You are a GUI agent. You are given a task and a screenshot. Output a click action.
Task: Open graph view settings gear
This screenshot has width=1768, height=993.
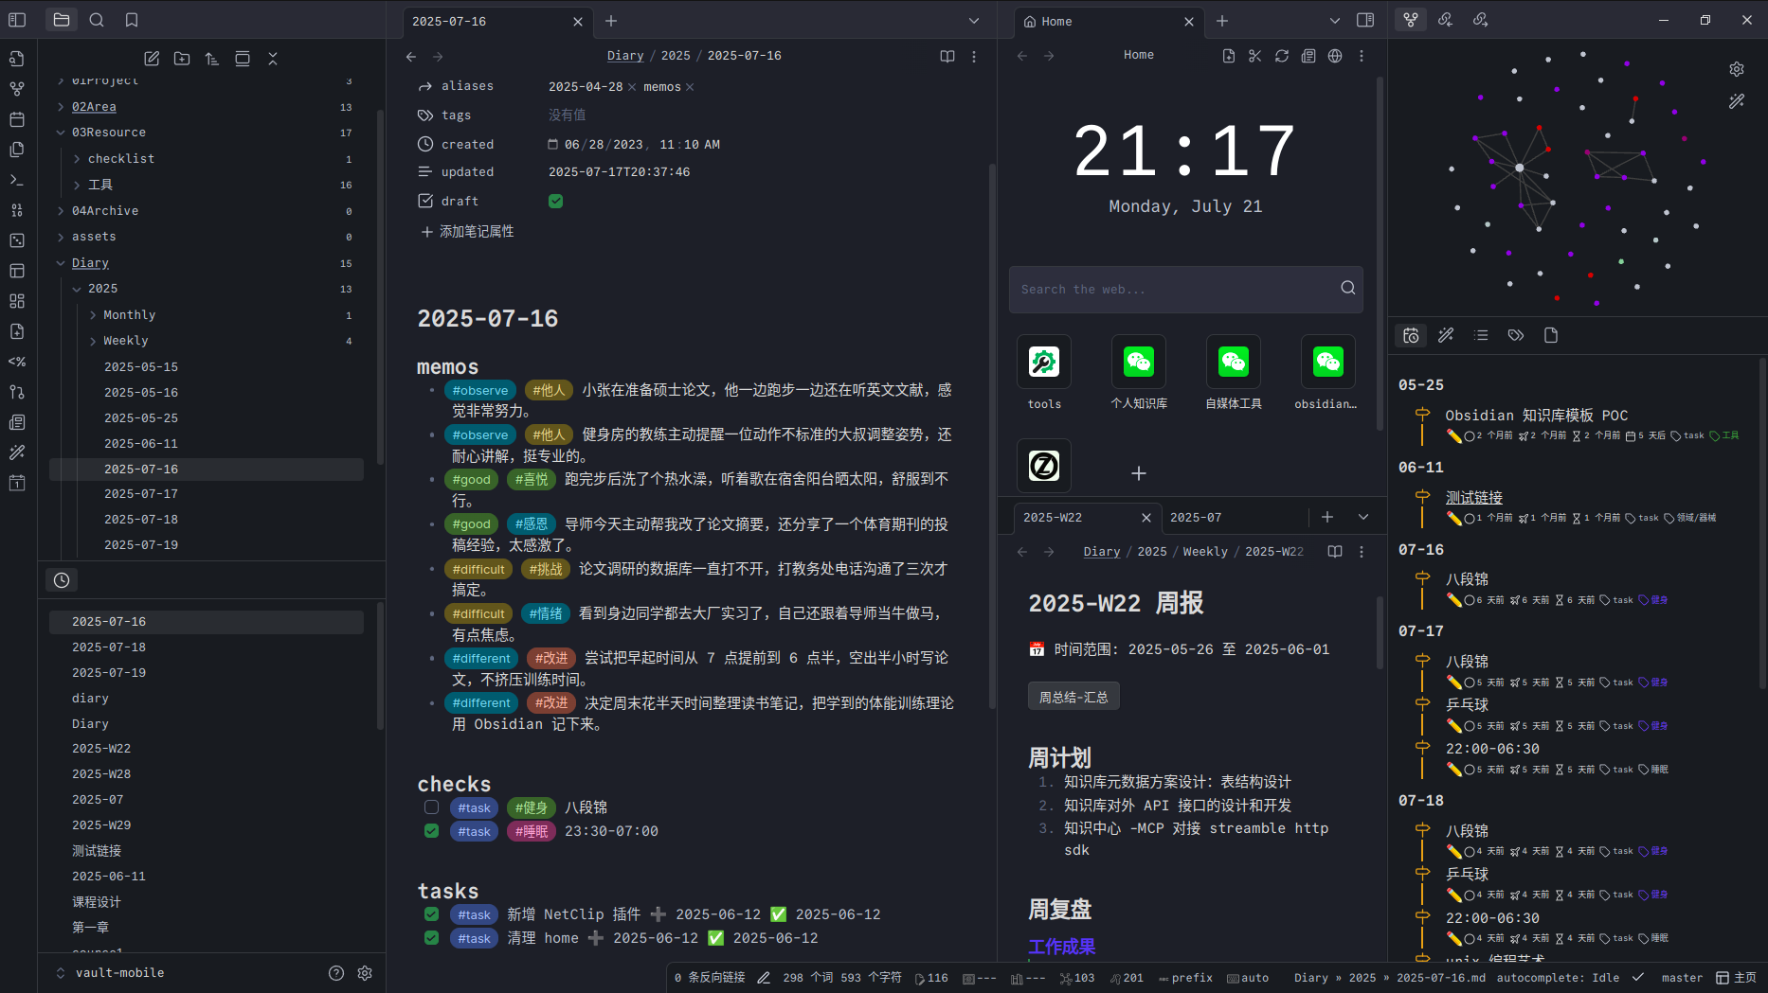(x=1736, y=69)
